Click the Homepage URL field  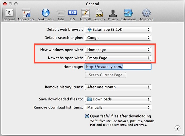118,67
